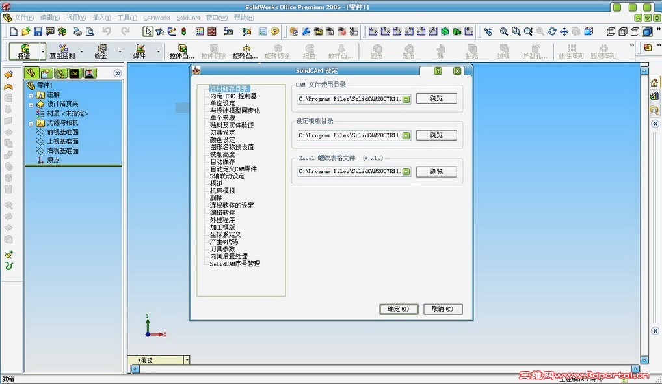Open the dropdown arrow next to 焊件
The height and width of the screenshot is (384, 662).
tap(158, 51)
